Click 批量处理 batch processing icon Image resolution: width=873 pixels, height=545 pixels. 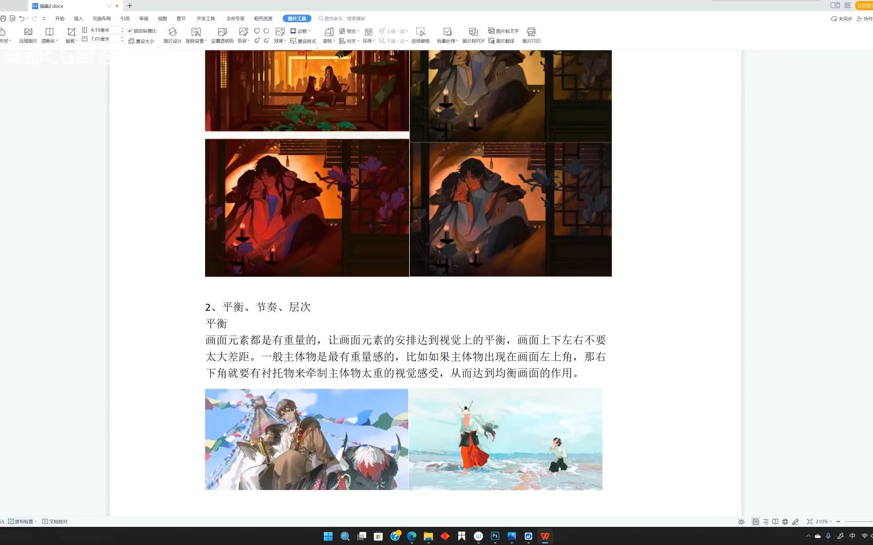447,35
